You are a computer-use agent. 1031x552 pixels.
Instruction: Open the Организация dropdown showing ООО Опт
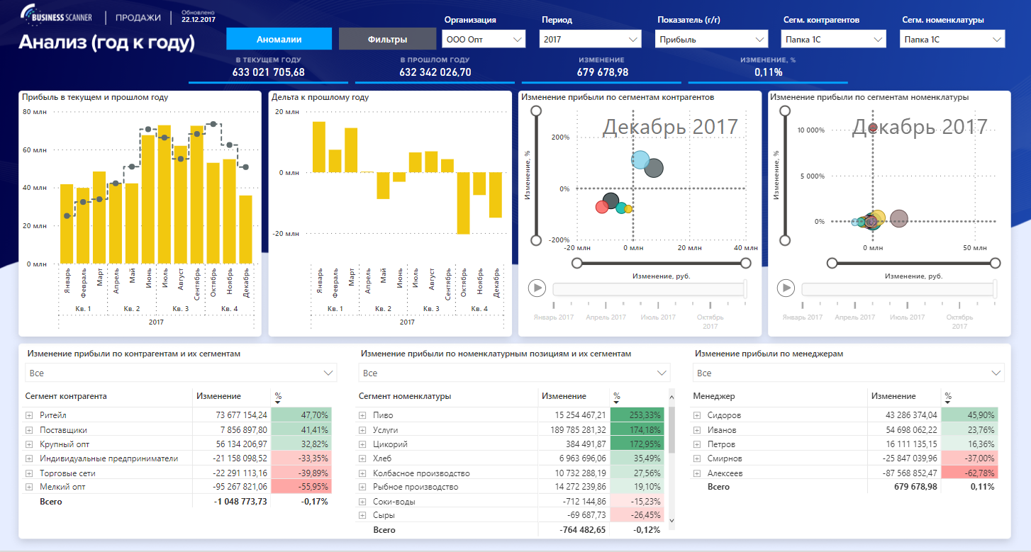483,39
